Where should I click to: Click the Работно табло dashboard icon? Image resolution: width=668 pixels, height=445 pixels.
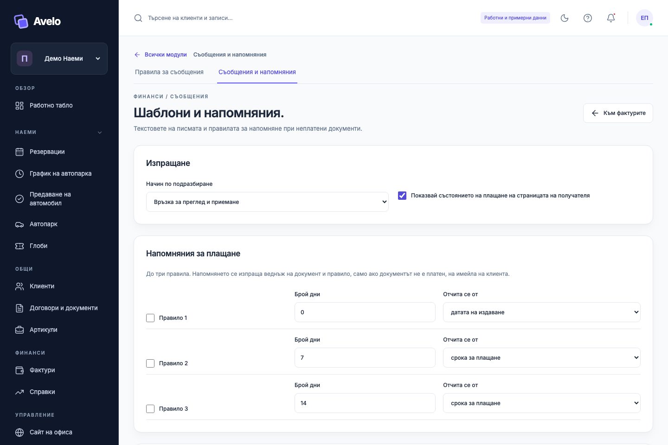coord(19,106)
